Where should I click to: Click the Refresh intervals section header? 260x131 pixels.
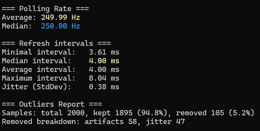click(x=56, y=43)
